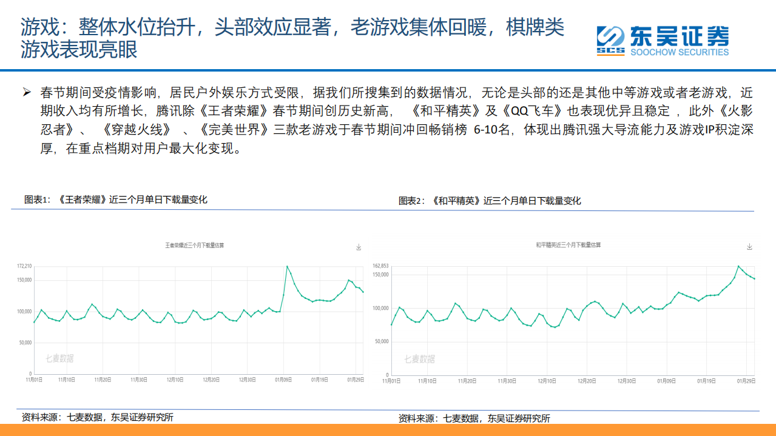Click the download icon on the 和平精英 chart
This screenshot has width=776, height=436.
tap(750, 246)
